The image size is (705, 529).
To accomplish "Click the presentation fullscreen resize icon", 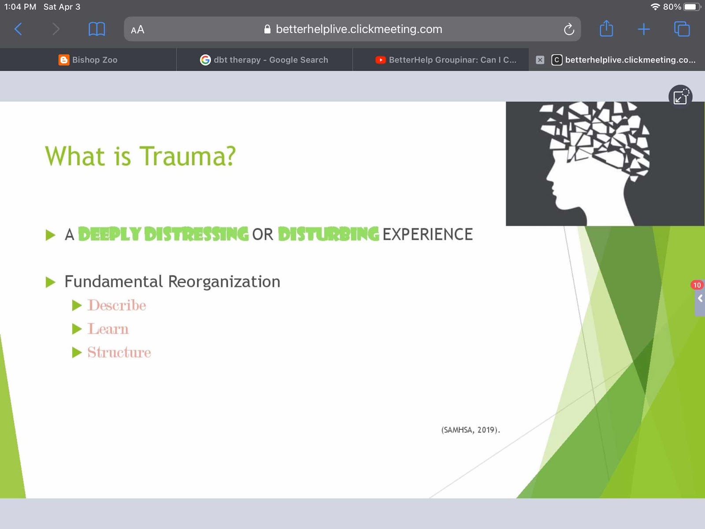I will pyautogui.click(x=681, y=97).
